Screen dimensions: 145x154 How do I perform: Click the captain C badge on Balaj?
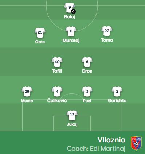73,11
